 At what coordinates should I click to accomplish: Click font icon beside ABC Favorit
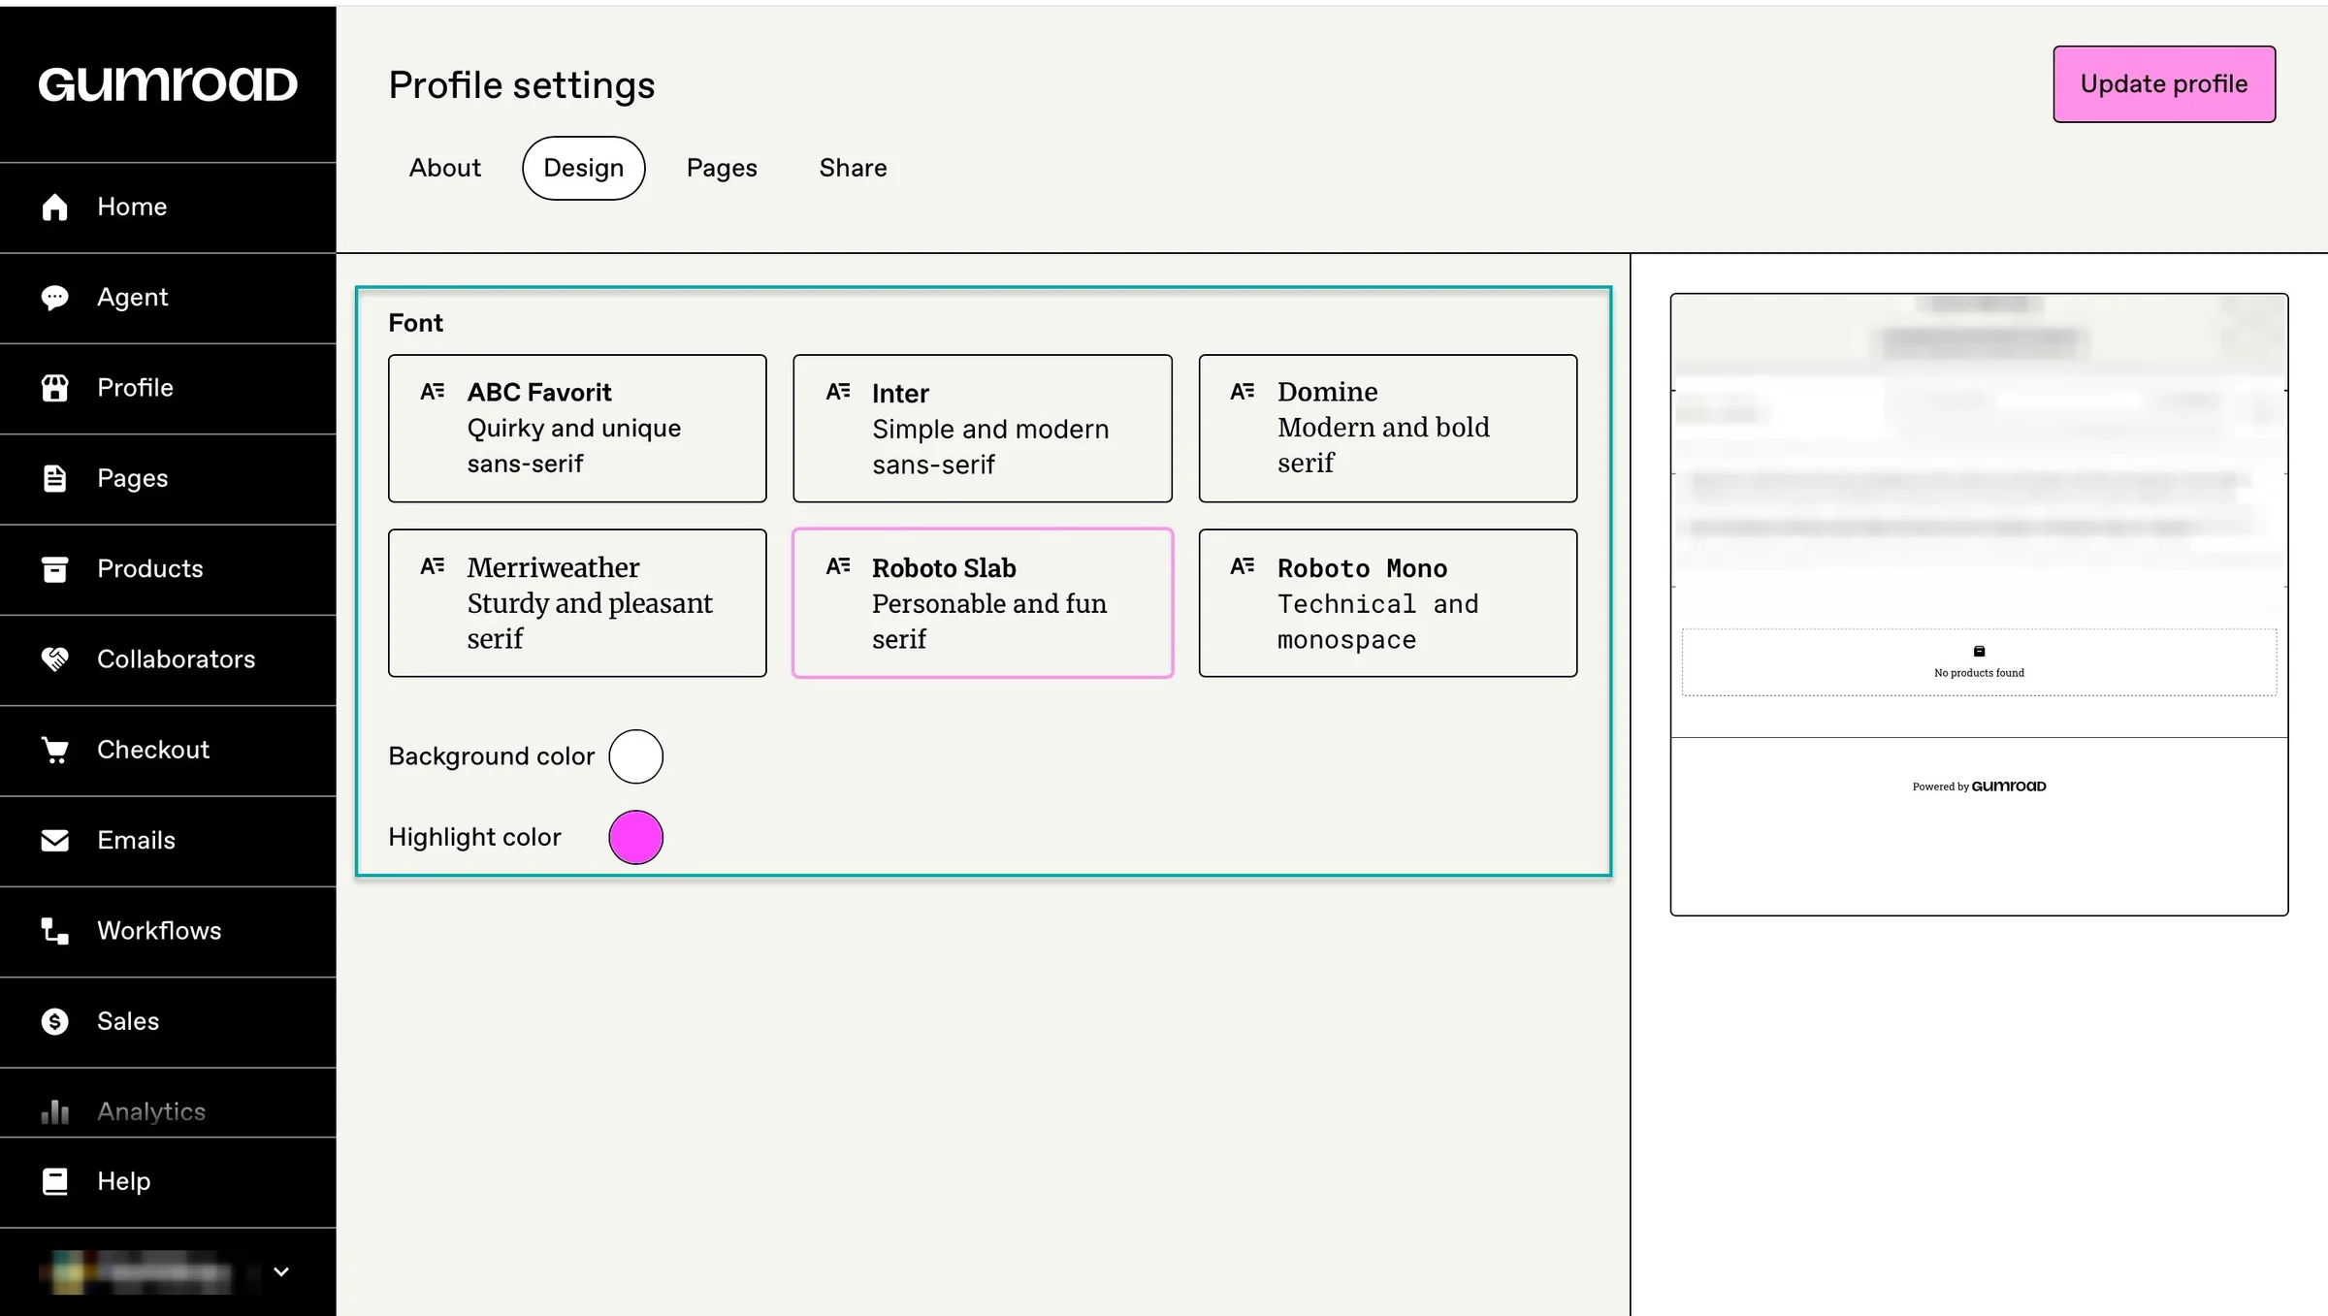433,391
